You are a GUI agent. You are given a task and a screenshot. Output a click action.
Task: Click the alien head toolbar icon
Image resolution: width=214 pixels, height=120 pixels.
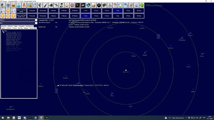pyautogui.click(x=94, y=5)
